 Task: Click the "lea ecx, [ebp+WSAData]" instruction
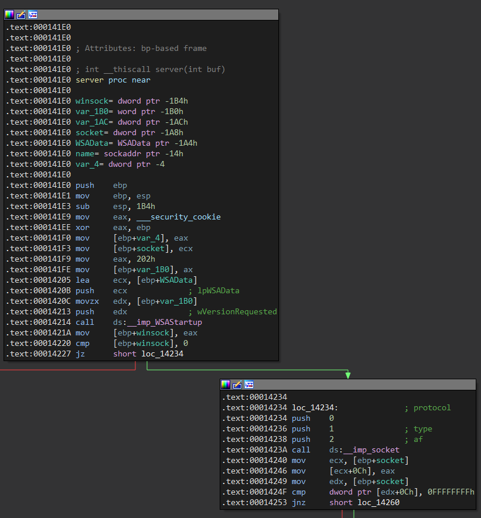point(137,280)
